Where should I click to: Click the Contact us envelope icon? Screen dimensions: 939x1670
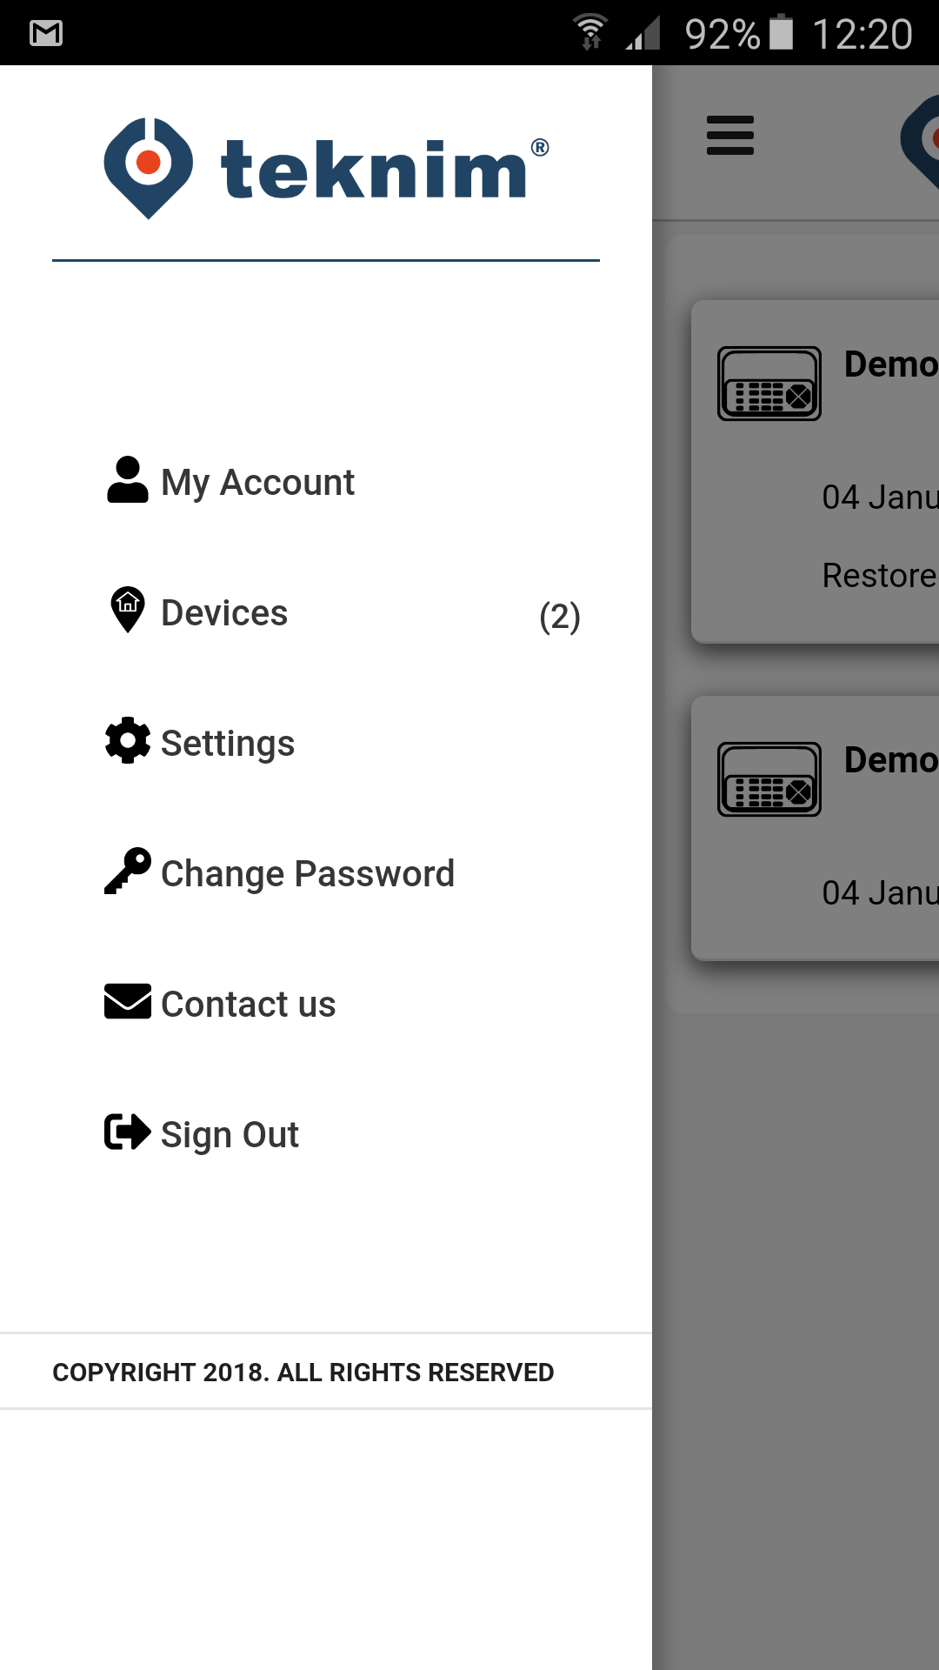(128, 1001)
